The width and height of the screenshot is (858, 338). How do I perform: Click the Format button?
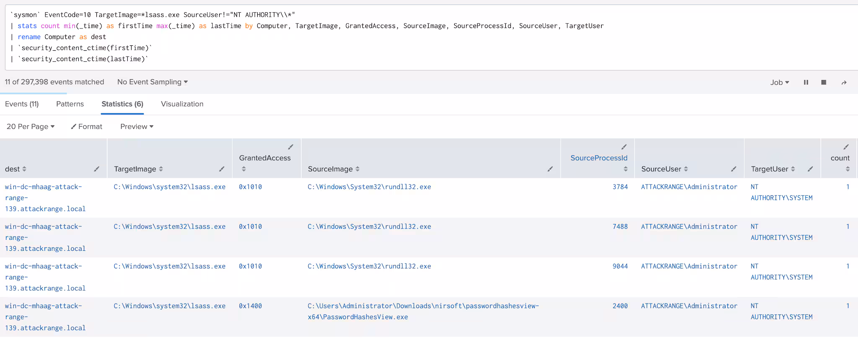[x=86, y=126]
